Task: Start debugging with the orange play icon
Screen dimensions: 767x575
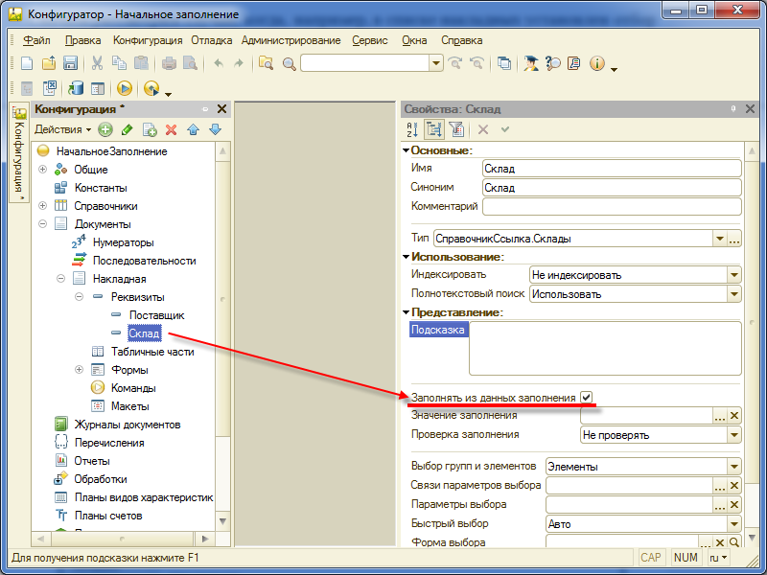Action: pos(124,88)
